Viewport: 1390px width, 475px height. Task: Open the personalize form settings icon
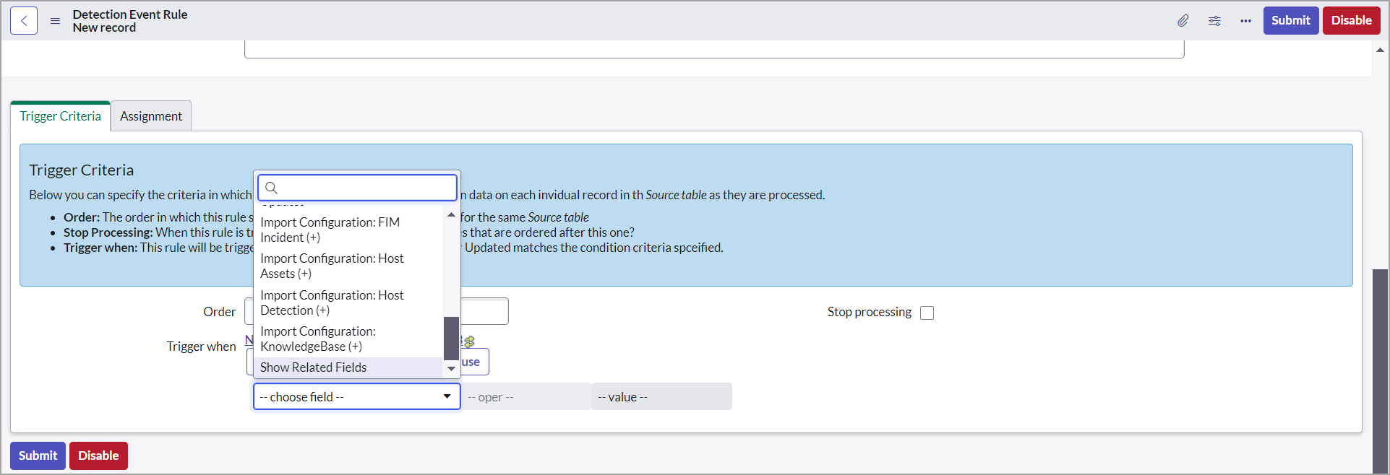click(x=1214, y=21)
